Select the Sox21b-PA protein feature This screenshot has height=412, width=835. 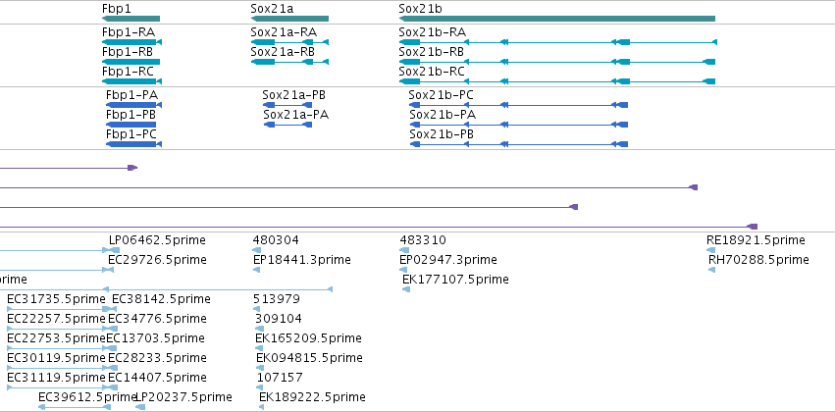(519, 125)
